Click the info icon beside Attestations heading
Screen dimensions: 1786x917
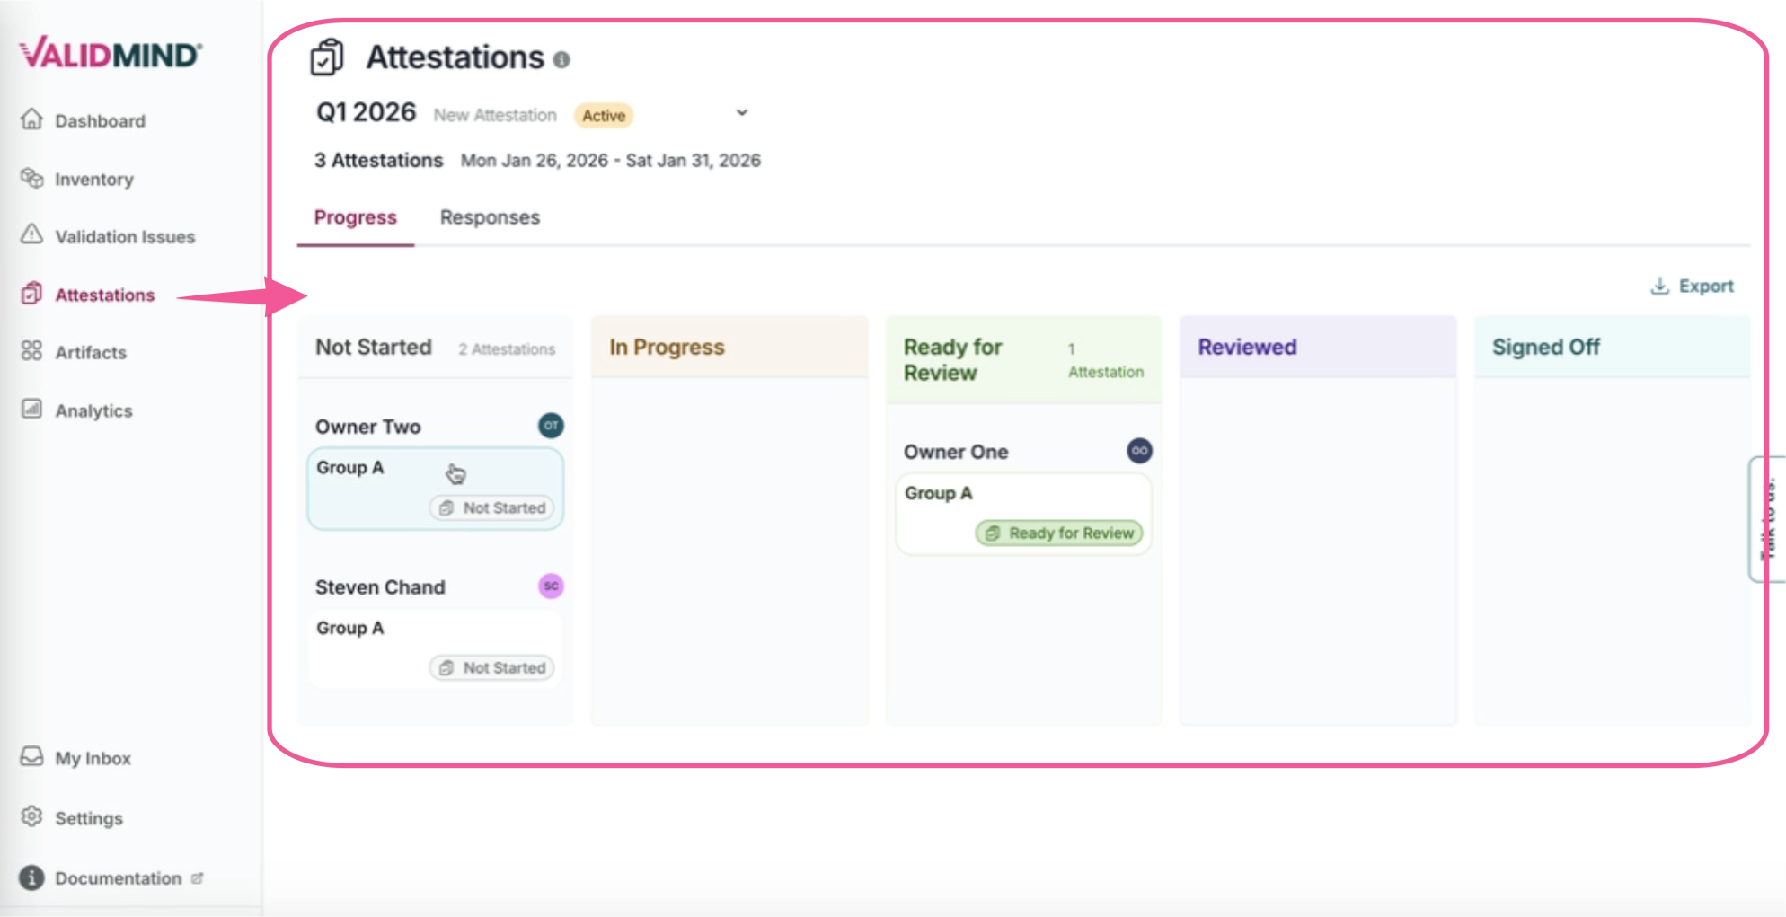[x=561, y=60]
